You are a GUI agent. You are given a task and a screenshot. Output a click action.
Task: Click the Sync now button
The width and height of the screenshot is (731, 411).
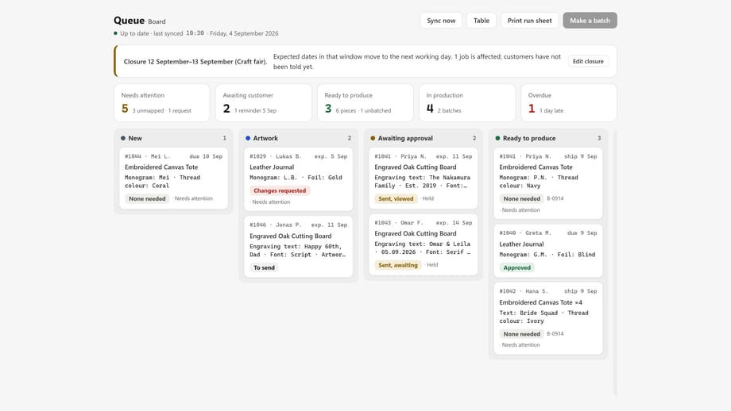pyautogui.click(x=441, y=21)
